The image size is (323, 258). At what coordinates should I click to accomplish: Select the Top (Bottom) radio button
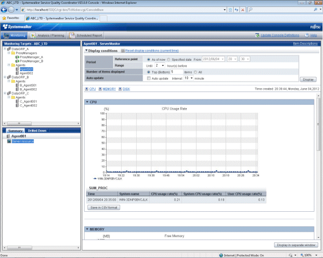pyautogui.click(x=149, y=72)
